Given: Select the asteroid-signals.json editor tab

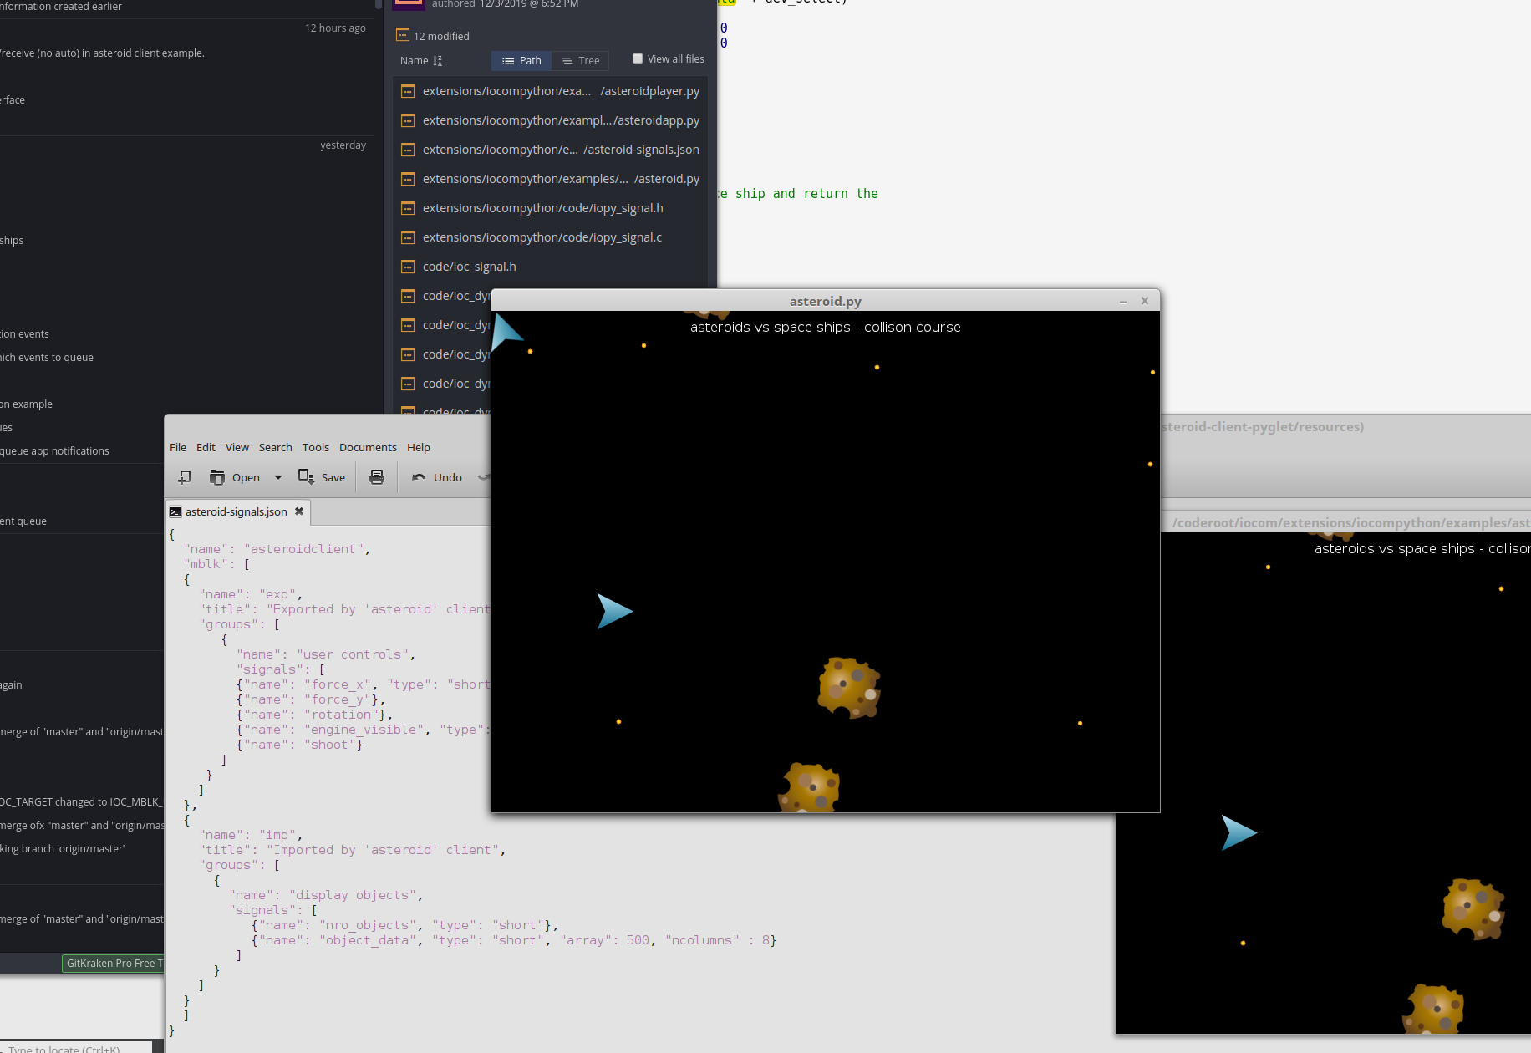Looking at the screenshot, I should point(236,511).
